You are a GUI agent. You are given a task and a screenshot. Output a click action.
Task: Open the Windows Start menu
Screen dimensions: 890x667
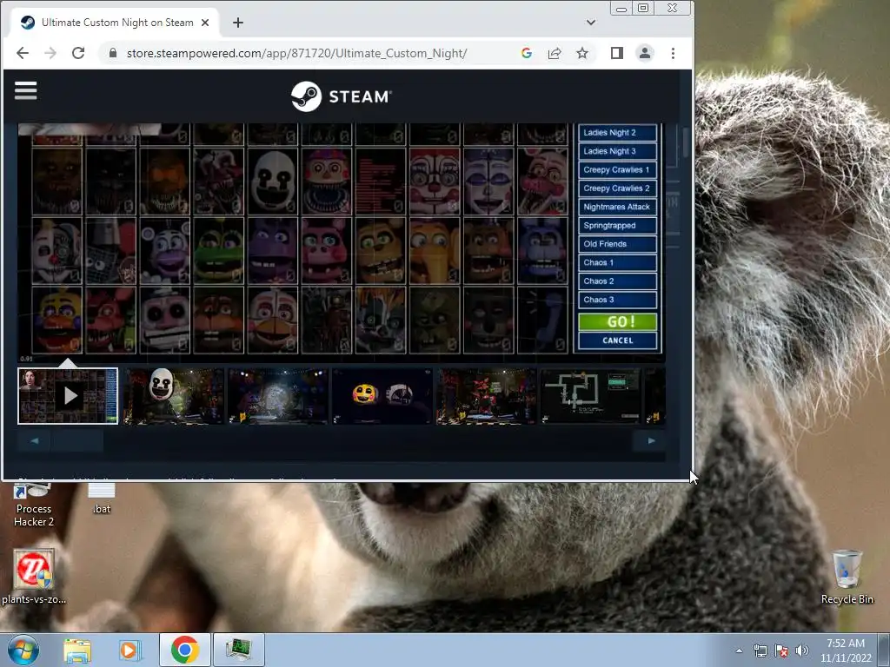coord(23,650)
